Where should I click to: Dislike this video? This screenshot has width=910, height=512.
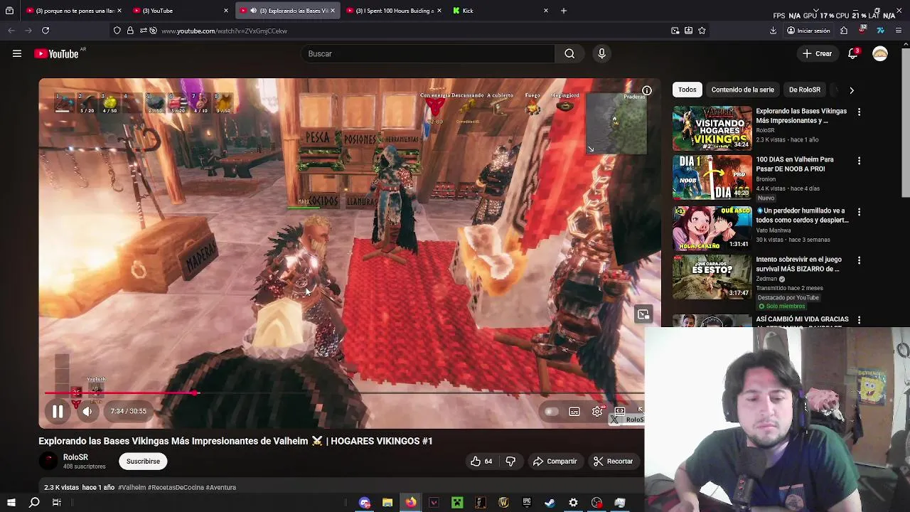tap(510, 462)
